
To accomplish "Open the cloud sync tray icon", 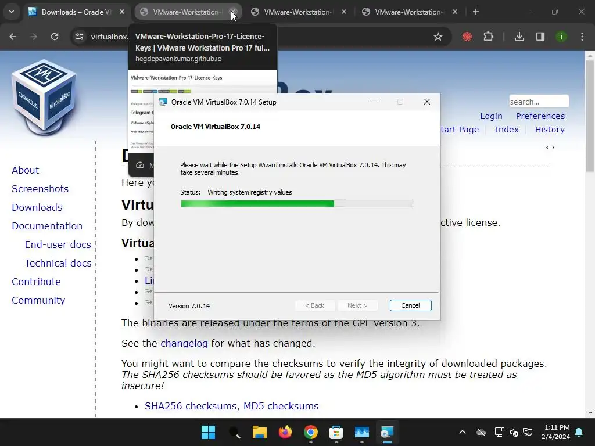I will coord(481,432).
